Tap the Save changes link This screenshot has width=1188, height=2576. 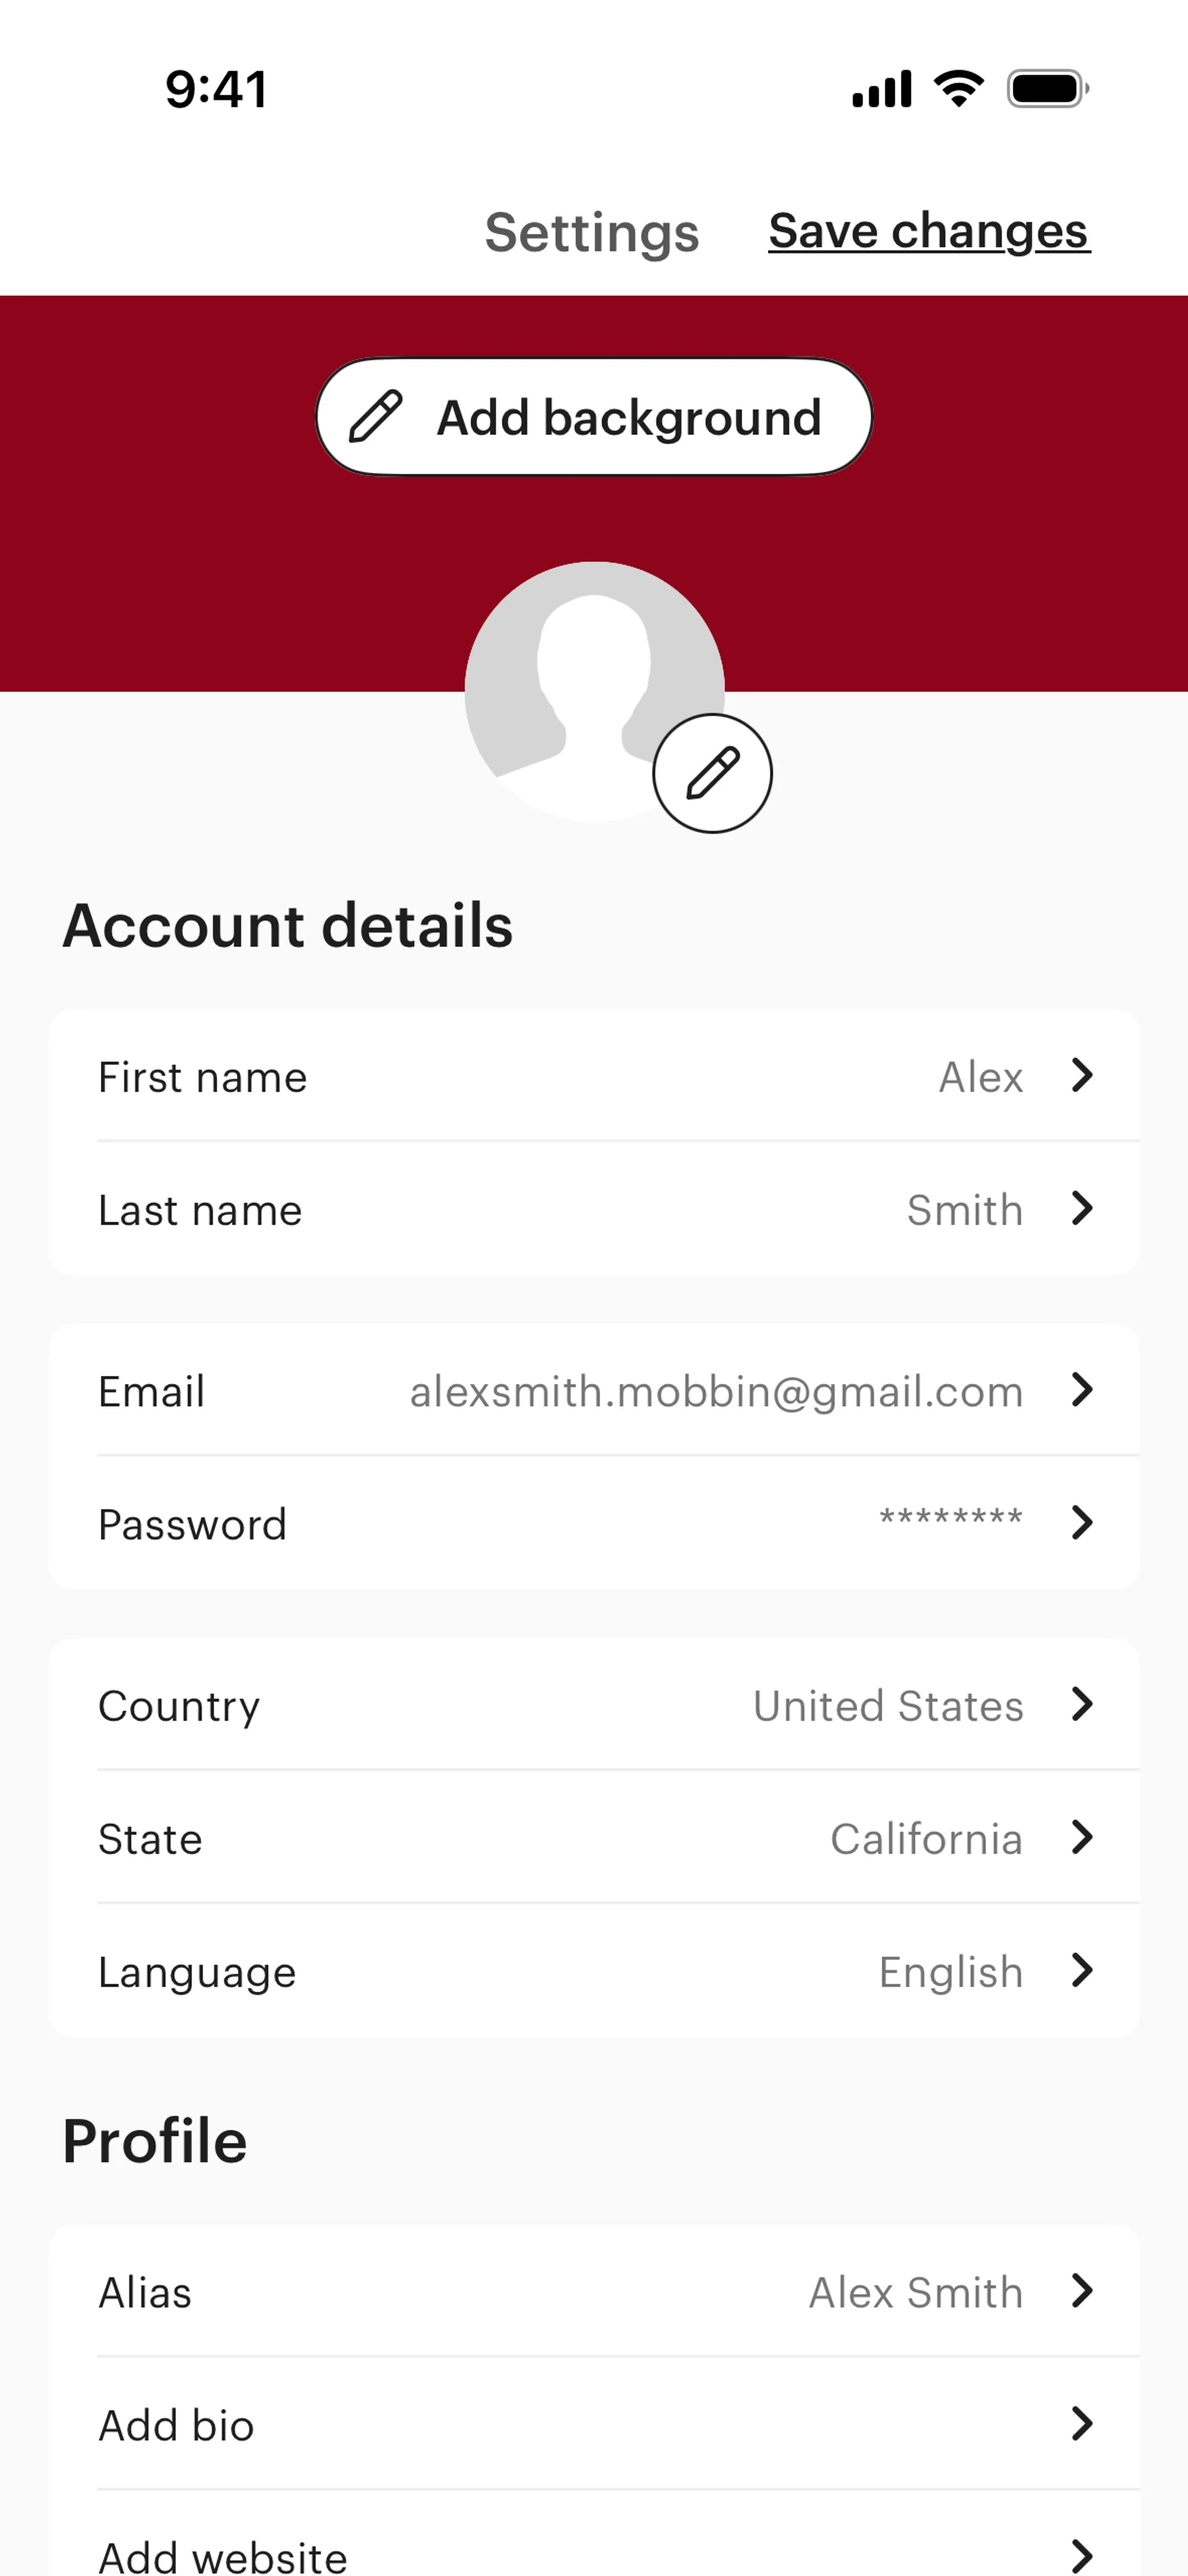pyautogui.click(x=928, y=231)
